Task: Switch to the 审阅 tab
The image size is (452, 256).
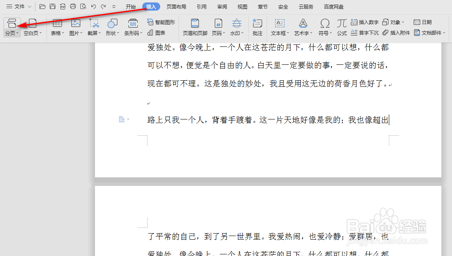Action: 222,7
